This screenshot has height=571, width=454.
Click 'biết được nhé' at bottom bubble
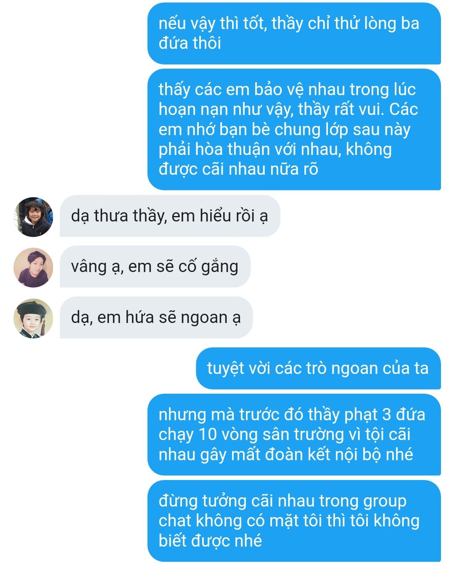(x=210, y=541)
